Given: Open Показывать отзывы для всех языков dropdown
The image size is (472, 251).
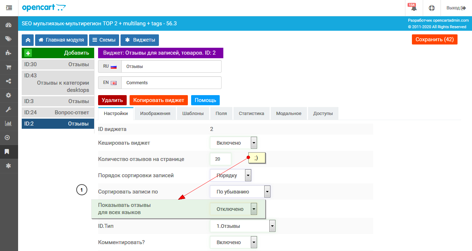Looking at the screenshot, I should pyautogui.click(x=233, y=209).
